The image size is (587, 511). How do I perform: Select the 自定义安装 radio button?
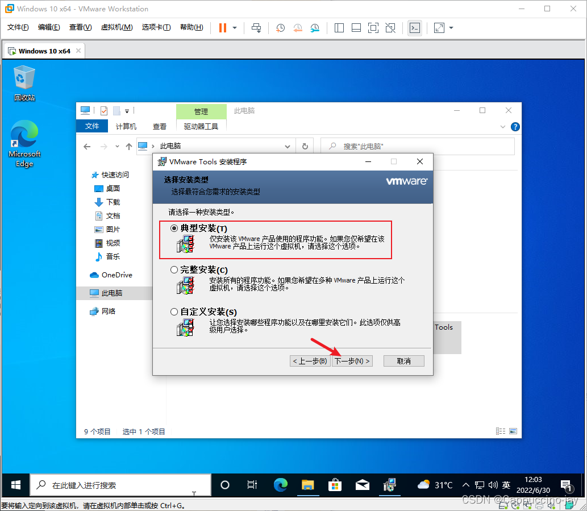tap(174, 311)
